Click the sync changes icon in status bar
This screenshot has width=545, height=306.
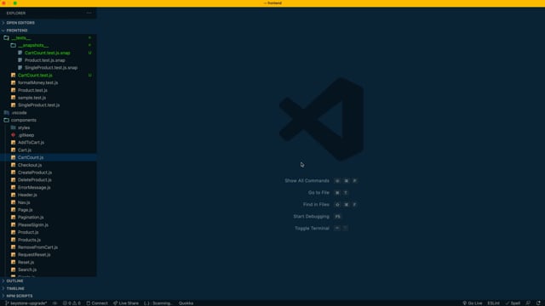(54, 303)
